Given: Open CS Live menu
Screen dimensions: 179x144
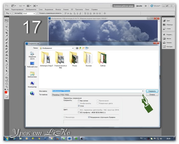Looking at the screenshot, I should coord(156,6).
